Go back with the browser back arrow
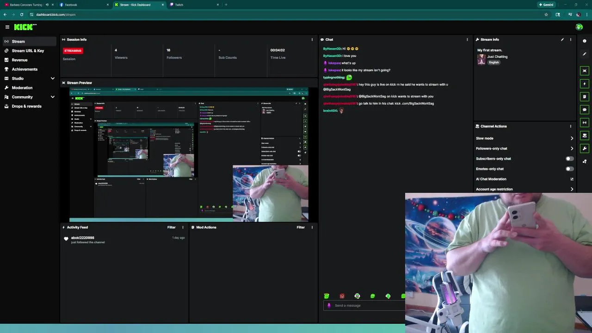 pyautogui.click(x=5, y=14)
